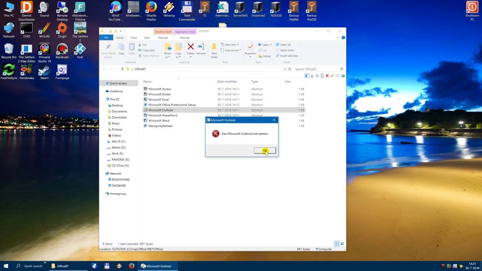
Task: Select the Microsoft Word shortcut
Action: pos(159,120)
